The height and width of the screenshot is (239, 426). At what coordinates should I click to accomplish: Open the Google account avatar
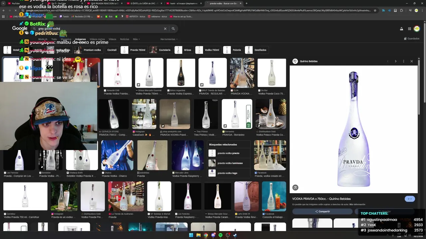[417, 29]
